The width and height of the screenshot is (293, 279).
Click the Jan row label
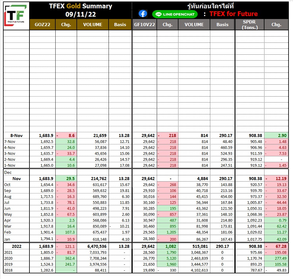7,239
